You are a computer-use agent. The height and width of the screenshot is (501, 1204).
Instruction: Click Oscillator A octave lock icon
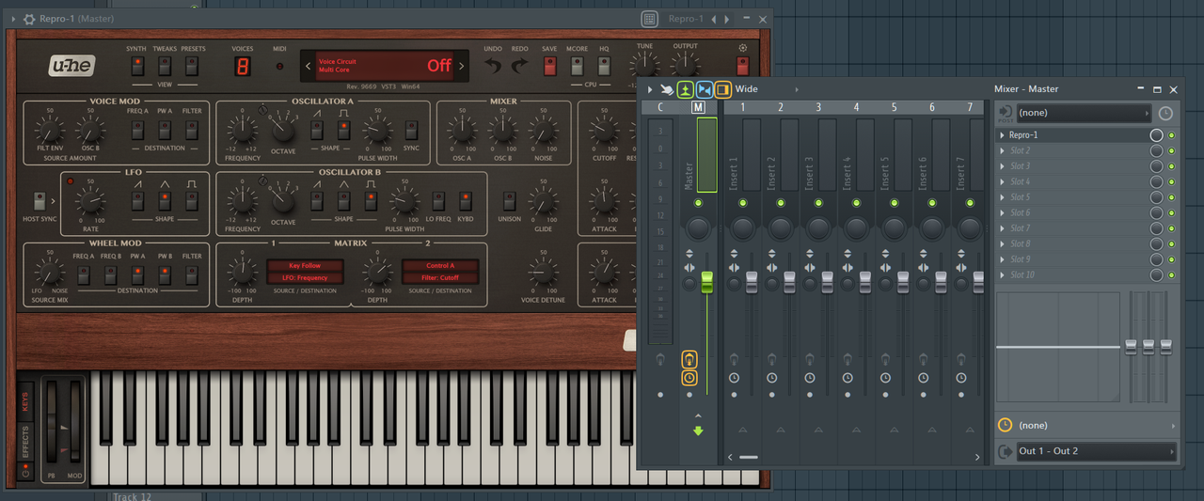(262, 112)
